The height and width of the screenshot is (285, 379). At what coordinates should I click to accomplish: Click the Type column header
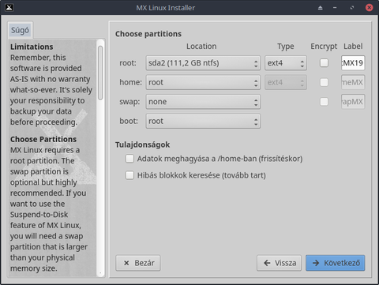point(286,47)
